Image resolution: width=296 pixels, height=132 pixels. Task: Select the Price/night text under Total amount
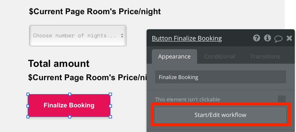pyautogui.click(x=88, y=77)
